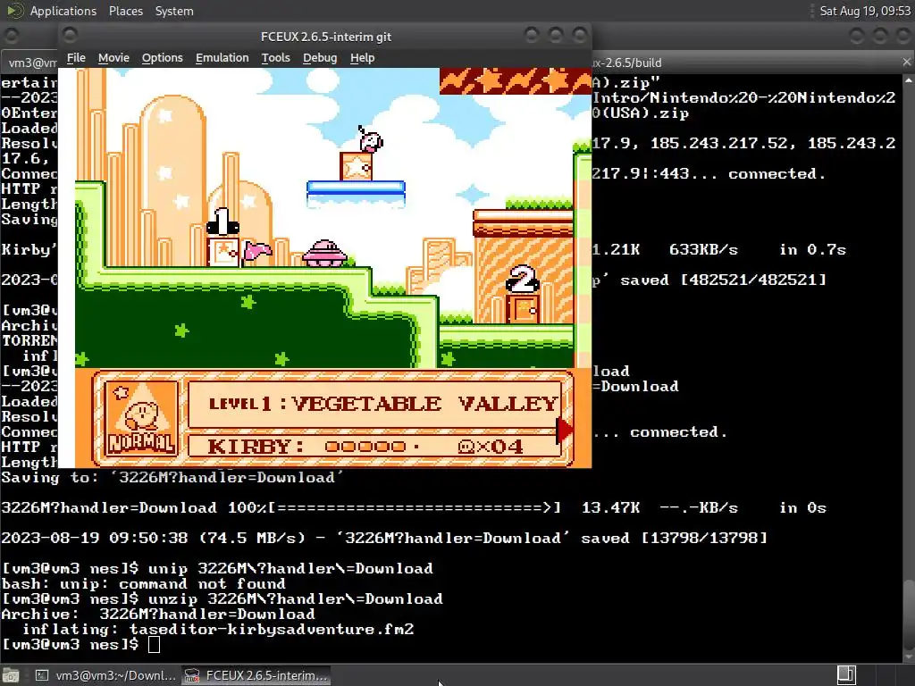Click the 'LEVEL 1 : VEGETABLE VALLEY' banner

coord(374,404)
